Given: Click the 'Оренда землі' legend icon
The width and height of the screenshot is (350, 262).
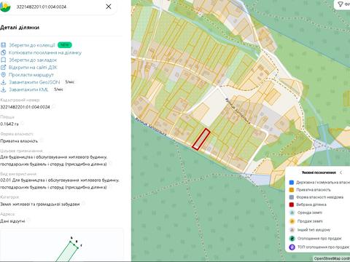Looking at the screenshot, I should tap(292, 213).
